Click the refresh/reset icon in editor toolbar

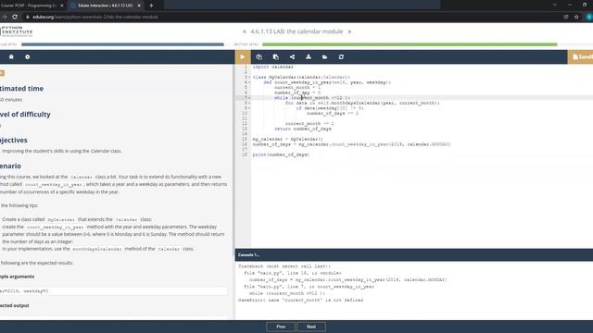click(x=341, y=57)
